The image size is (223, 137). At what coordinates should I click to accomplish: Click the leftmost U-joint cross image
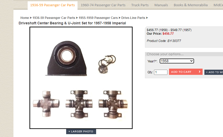point(46,104)
